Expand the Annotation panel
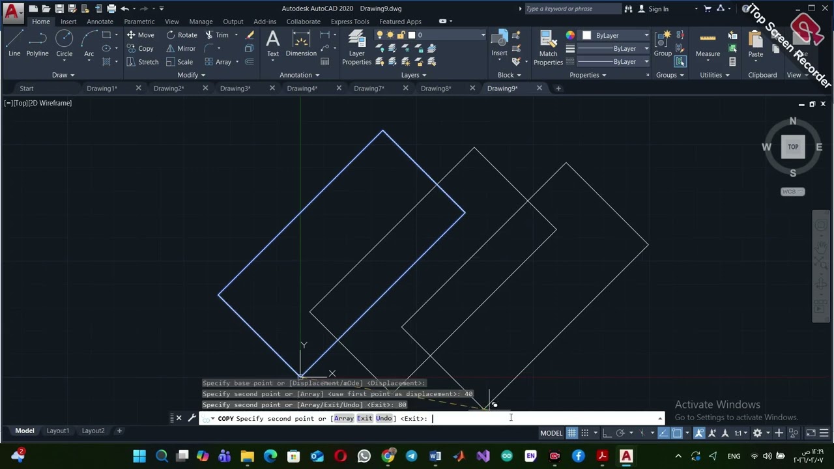The image size is (834, 469). pyautogui.click(x=300, y=75)
